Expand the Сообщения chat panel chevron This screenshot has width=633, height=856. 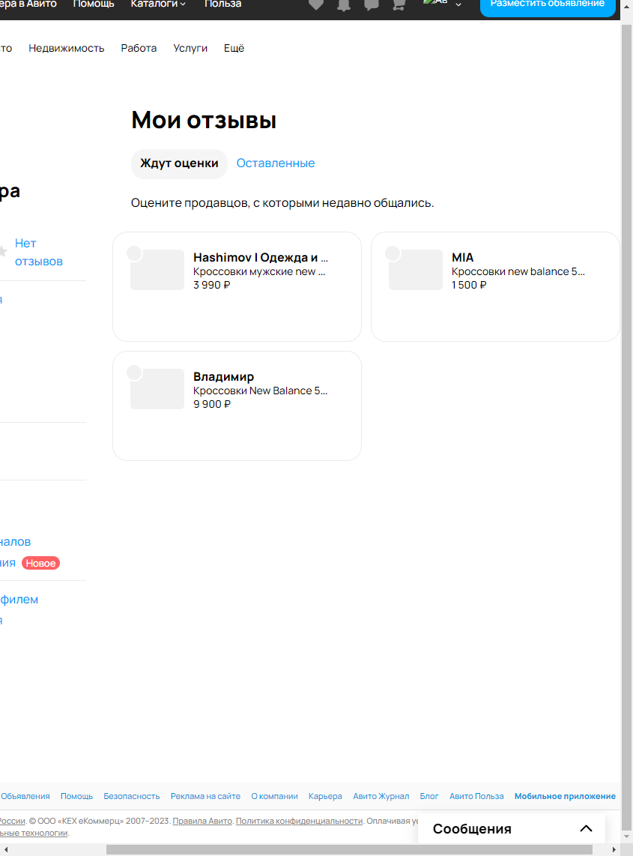tap(586, 828)
